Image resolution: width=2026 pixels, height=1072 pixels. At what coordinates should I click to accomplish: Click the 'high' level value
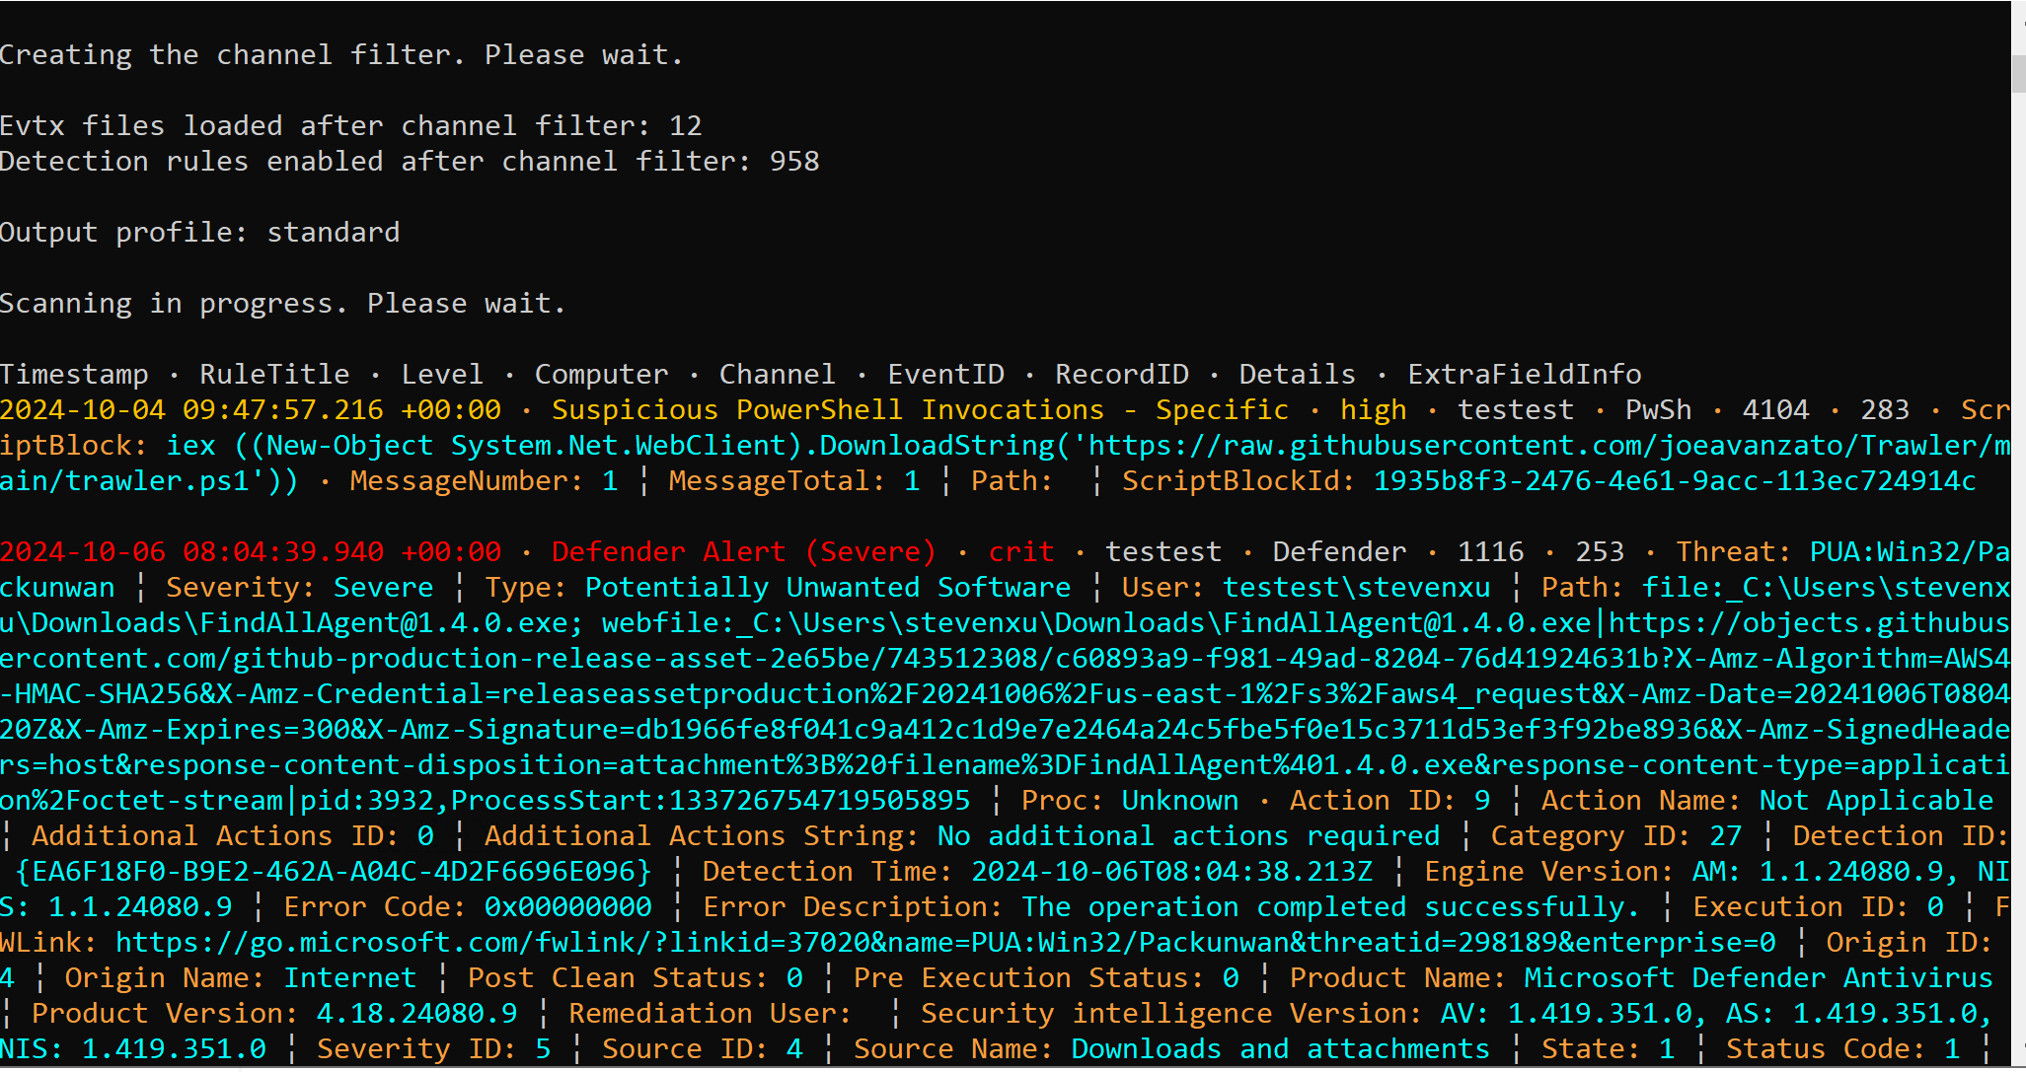[x=1373, y=410]
